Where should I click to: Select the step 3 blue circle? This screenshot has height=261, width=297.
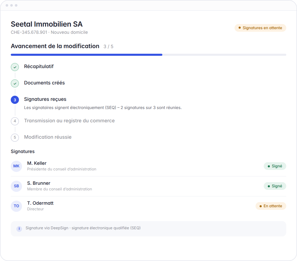click(x=15, y=100)
